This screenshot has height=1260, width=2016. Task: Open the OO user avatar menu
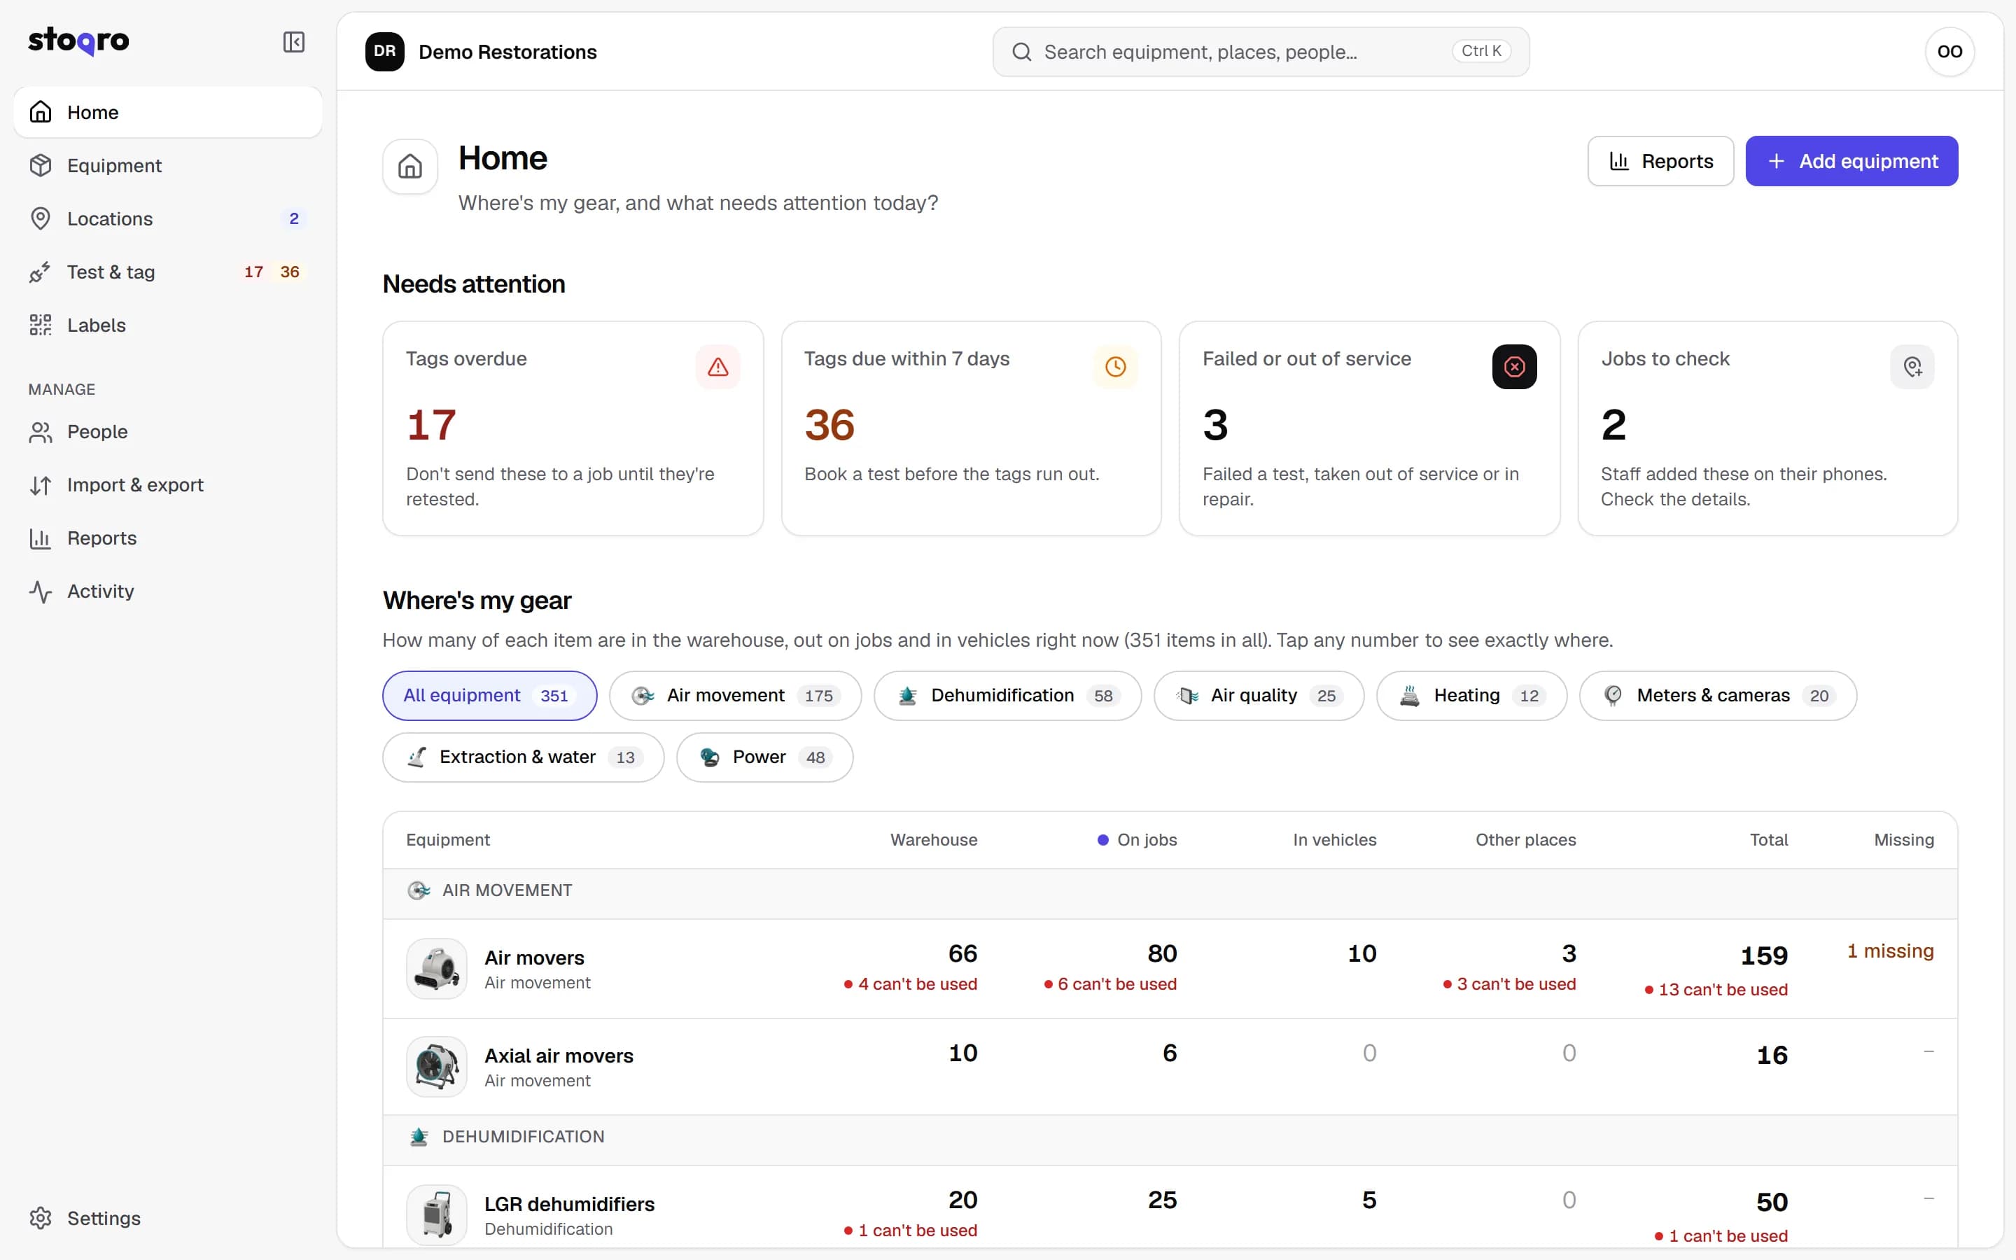coord(1949,52)
